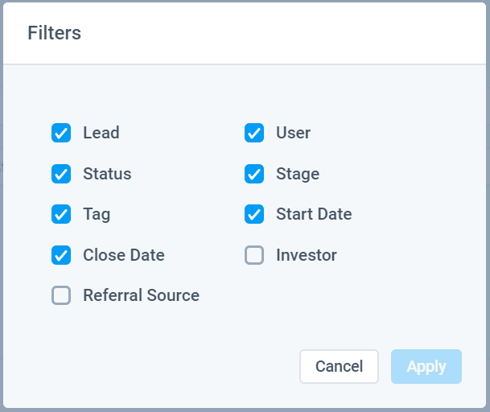Select the "Tag" label text

(97, 214)
